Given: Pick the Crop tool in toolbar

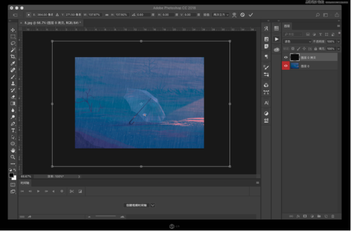Looking at the screenshot, I should [13, 57].
